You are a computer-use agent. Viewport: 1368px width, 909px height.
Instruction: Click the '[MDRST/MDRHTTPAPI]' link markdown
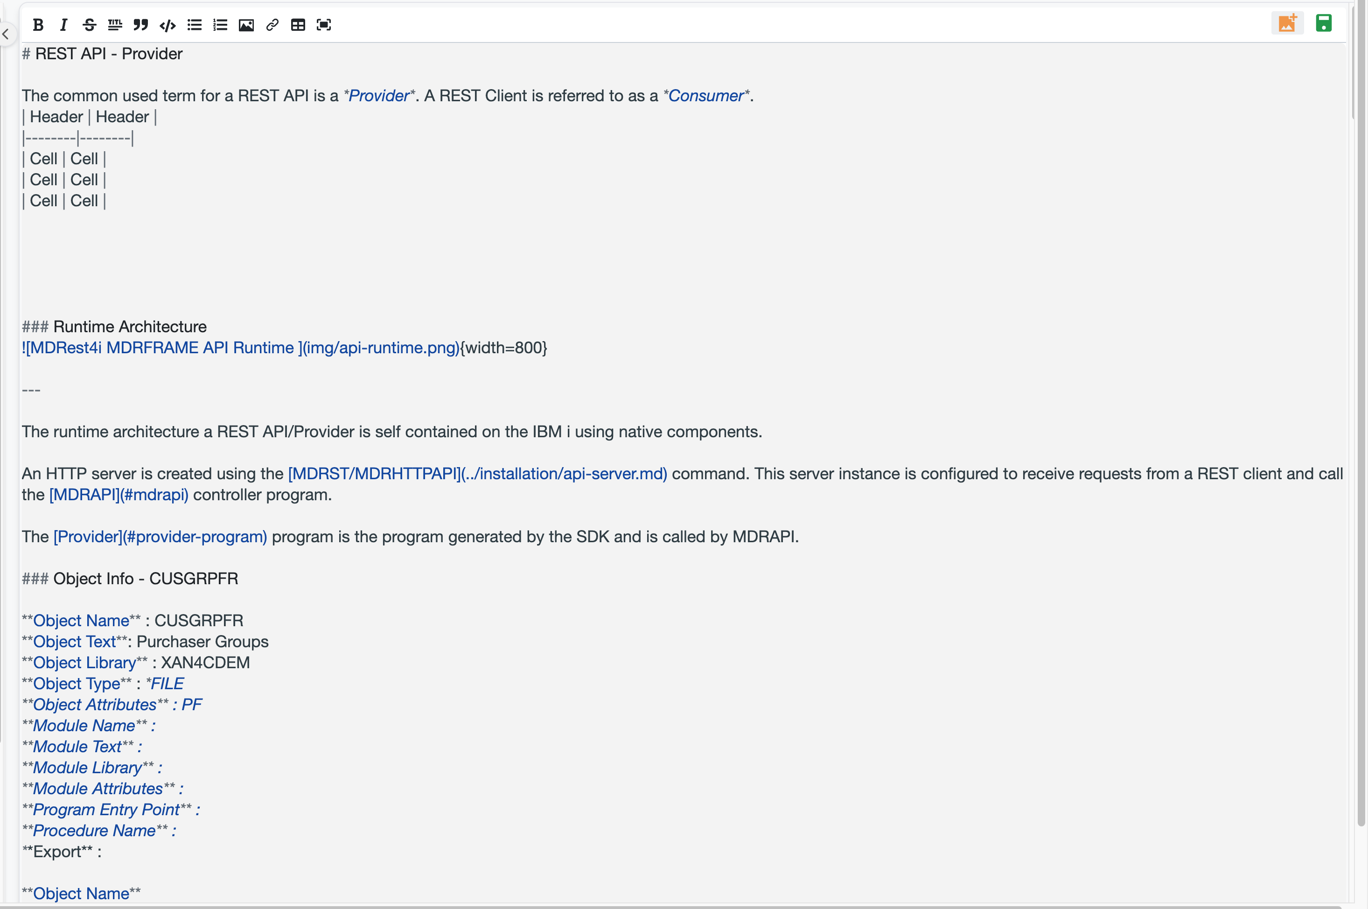(478, 474)
